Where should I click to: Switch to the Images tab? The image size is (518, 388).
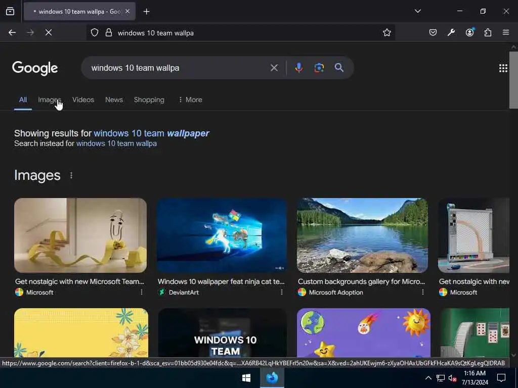click(x=50, y=100)
